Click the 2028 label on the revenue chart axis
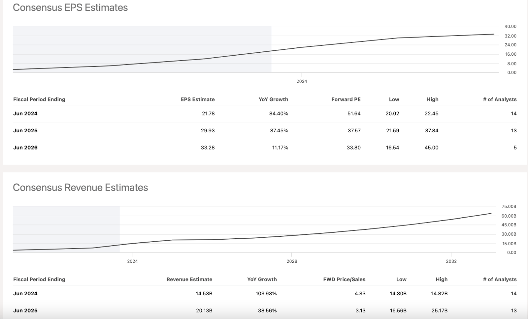 [292, 261]
